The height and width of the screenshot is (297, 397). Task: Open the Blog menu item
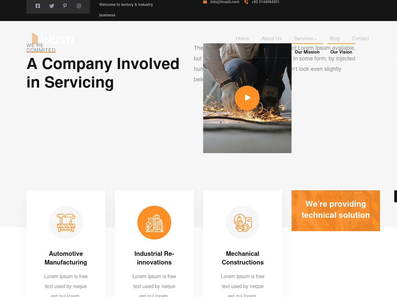click(335, 39)
